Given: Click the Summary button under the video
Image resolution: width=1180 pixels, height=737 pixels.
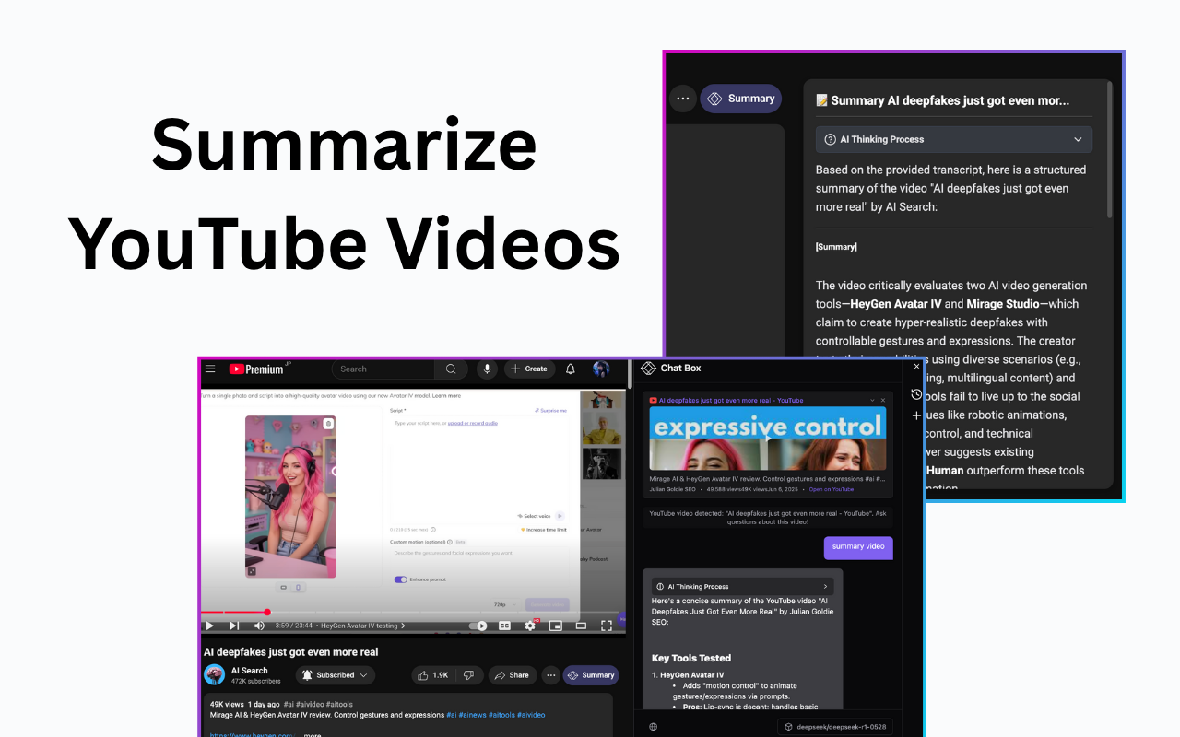Looking at the screenshot, I should [x=591, y=675].
